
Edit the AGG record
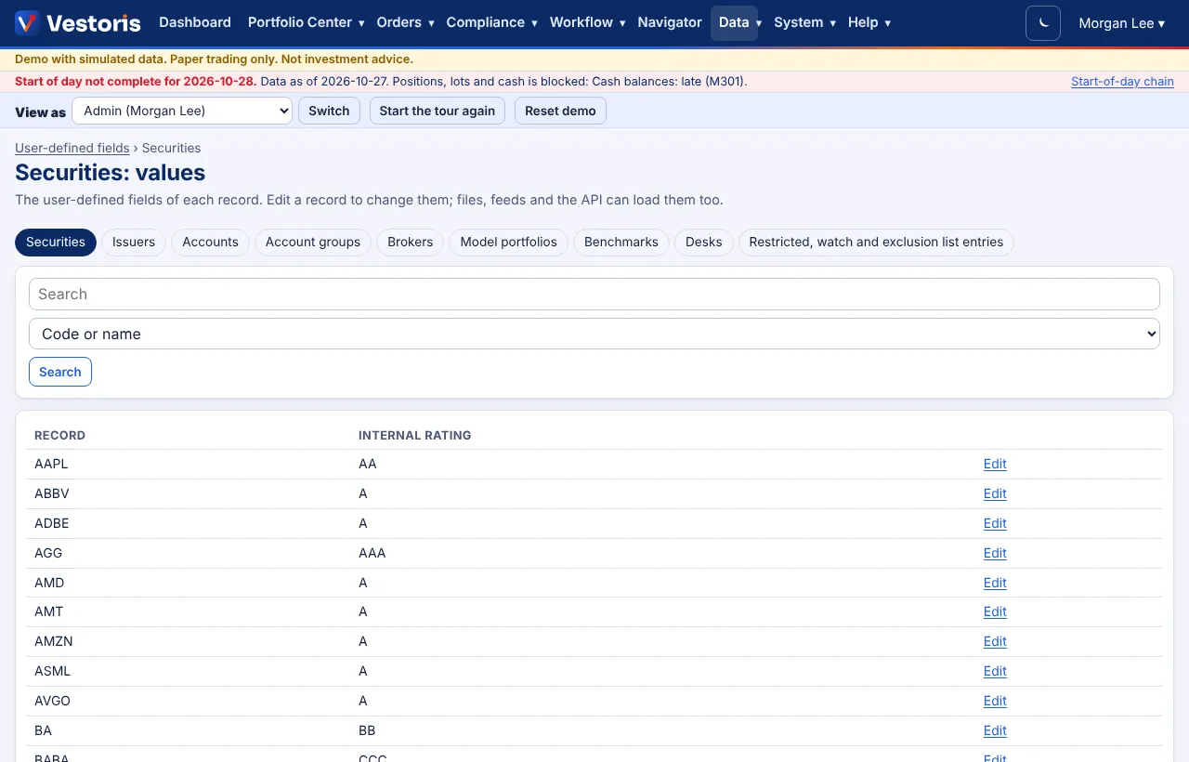995,553
